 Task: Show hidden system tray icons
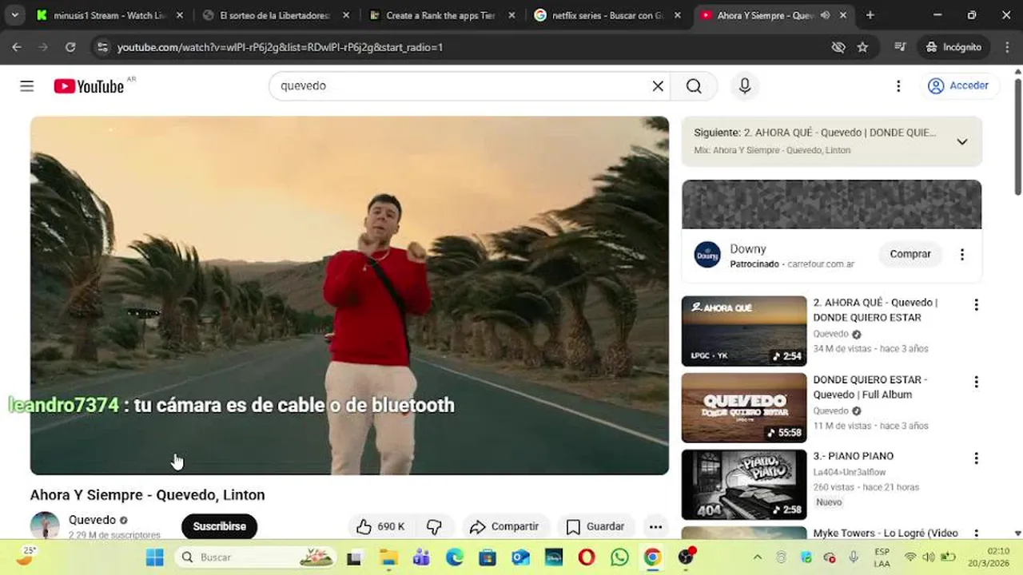tap(758, 557)
